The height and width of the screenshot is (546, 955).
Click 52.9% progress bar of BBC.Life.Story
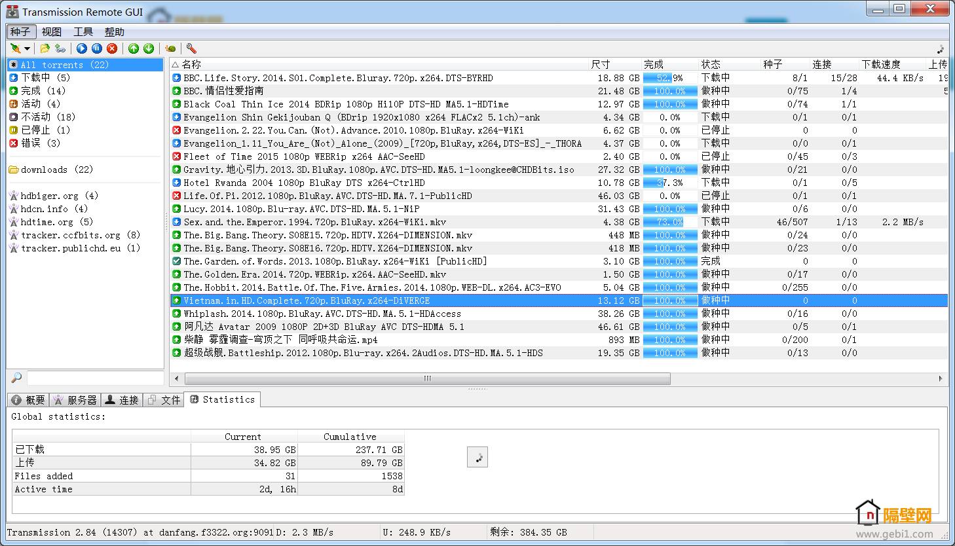tap(669, 78)
